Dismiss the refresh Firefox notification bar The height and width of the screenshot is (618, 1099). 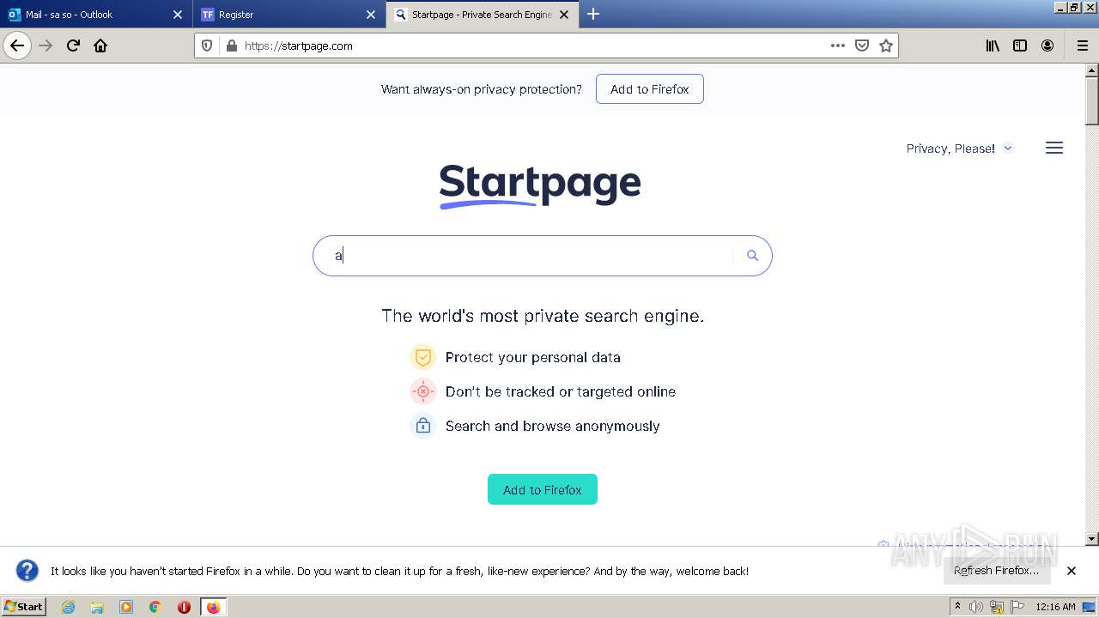1072,571
